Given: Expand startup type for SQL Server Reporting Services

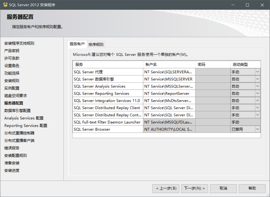Looking at the screenshot, I should (257, 94).
